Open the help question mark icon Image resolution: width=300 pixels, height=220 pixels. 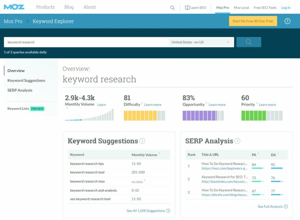[287, 21]
